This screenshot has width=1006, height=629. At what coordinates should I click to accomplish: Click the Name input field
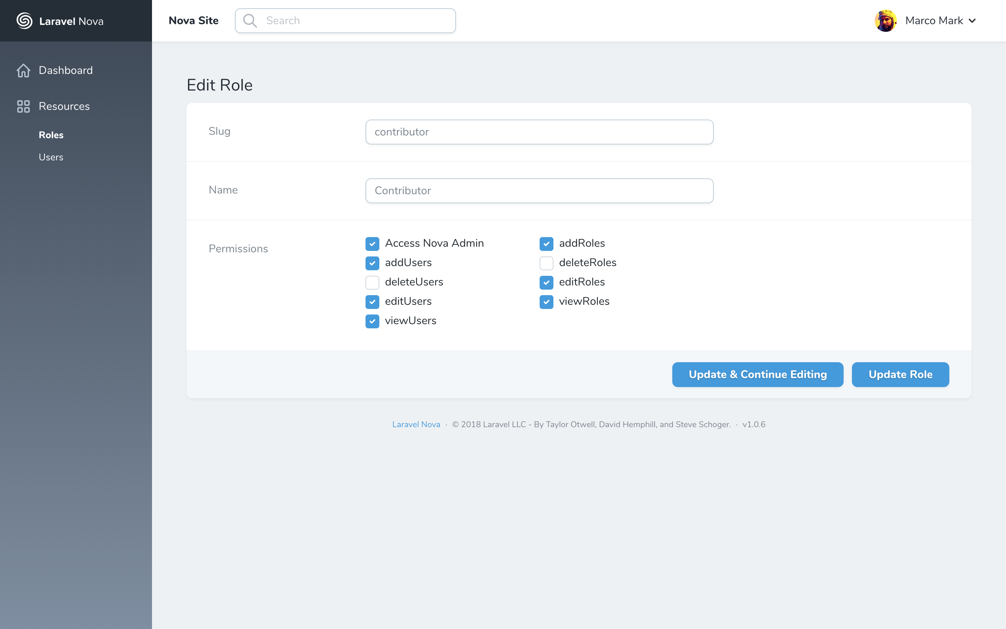[539, 190]
